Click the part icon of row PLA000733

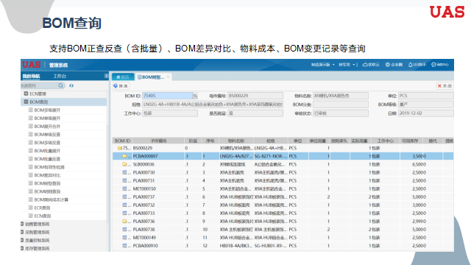[124, 213]
